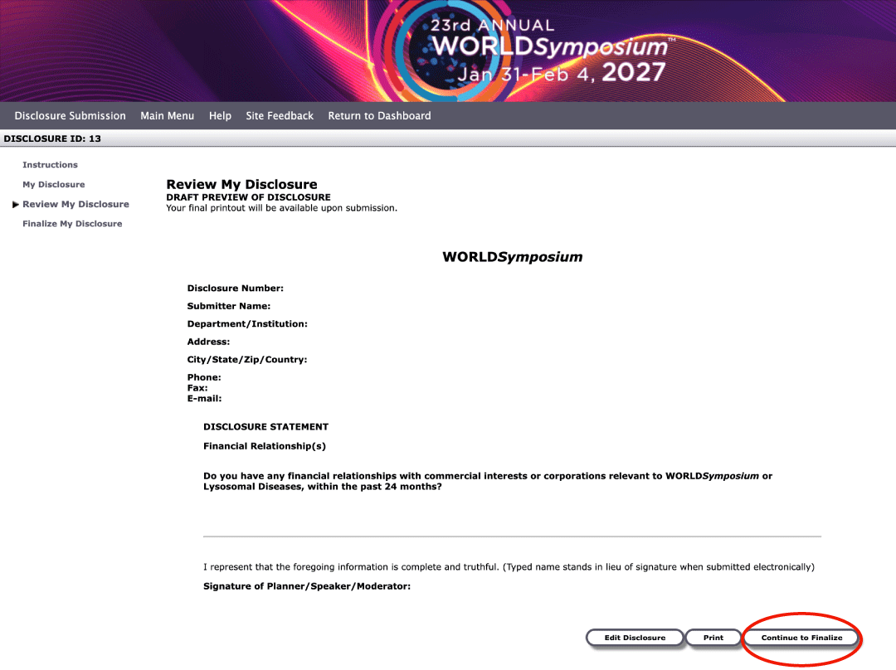Viewport: 896px width, 670px height.
Task: Click the 'Review My Disclosure' page heading
Action: tap(241, 184)
